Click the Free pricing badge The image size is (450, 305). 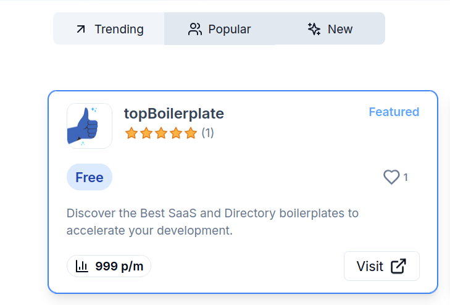pyautogui.click(x=90, y=177)
